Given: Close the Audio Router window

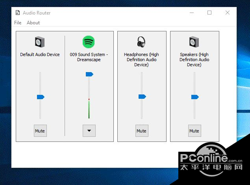Looking at the screenshot, I should click(x=228, y=13).
